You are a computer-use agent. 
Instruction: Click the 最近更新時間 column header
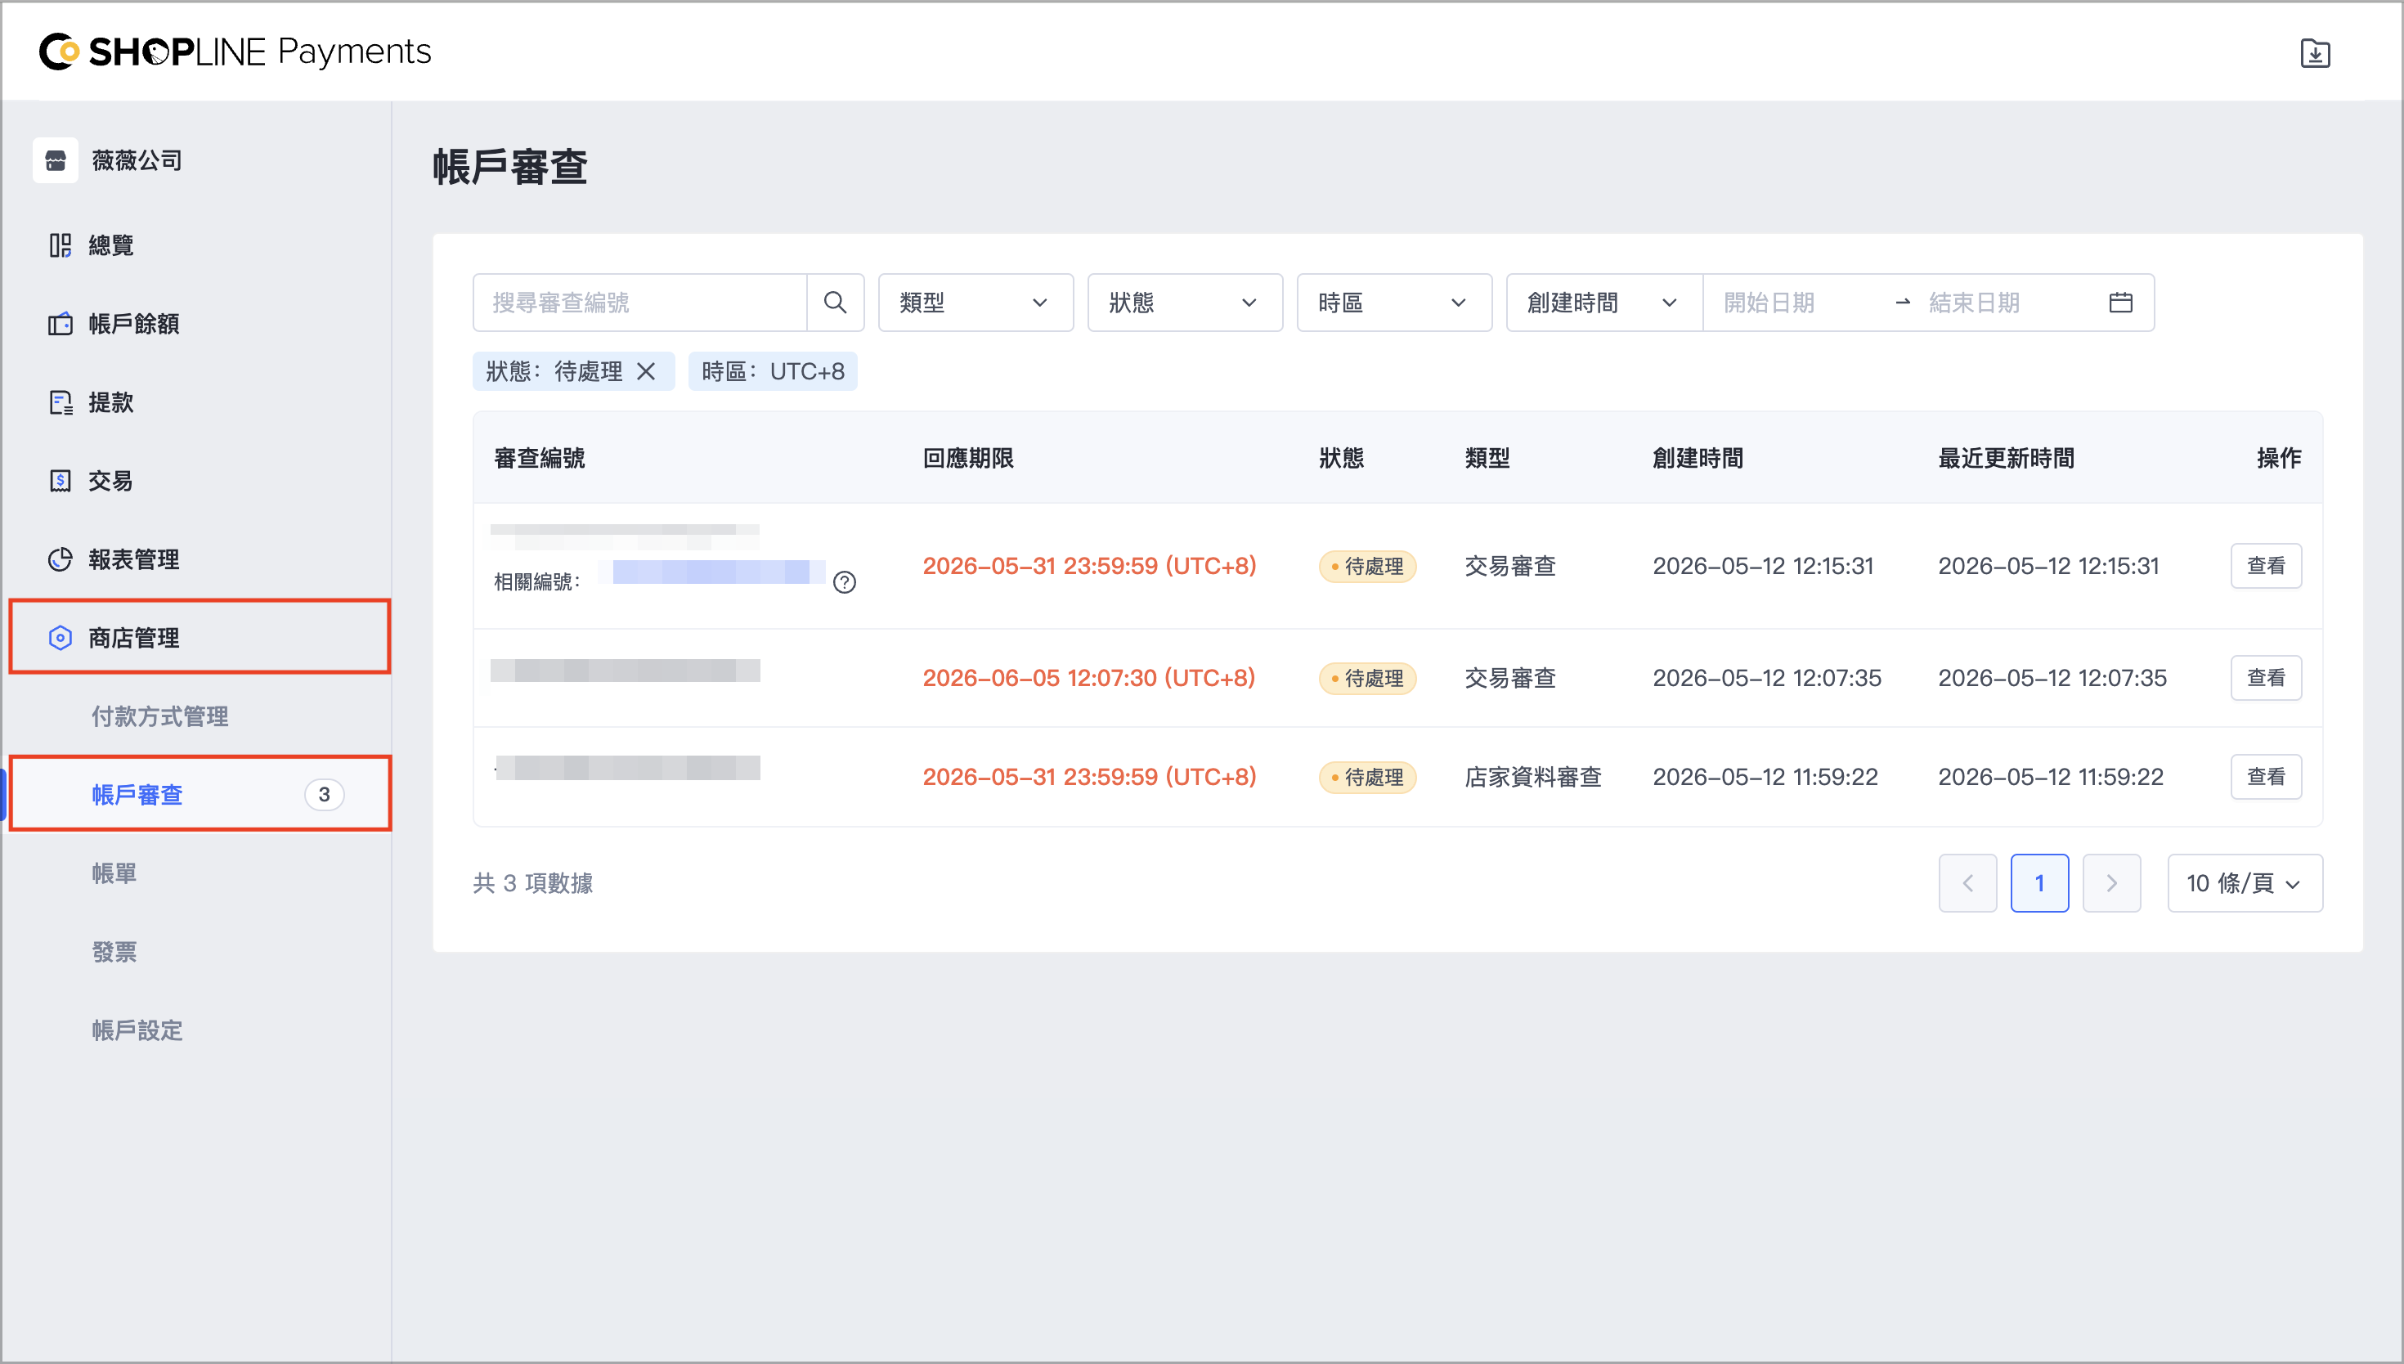pyautogui.click(x=2006, y=458)
